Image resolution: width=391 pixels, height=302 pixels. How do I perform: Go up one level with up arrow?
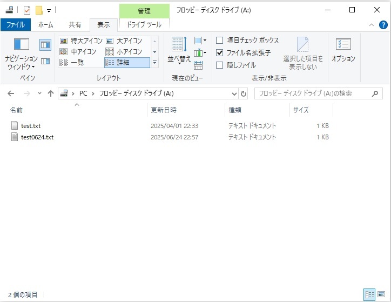click(x=51, y=93)
